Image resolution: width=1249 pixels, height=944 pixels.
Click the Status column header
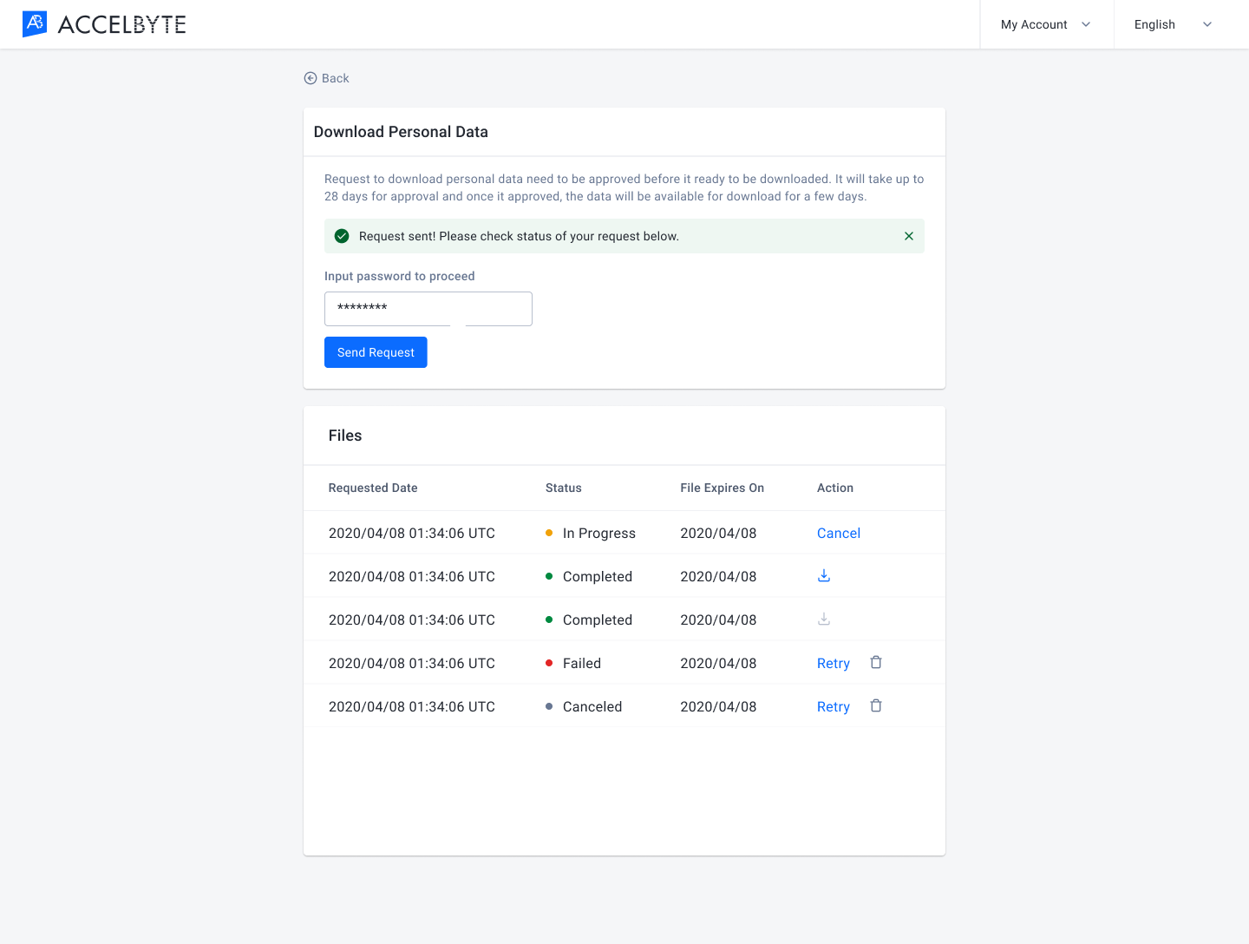click(564, 488)
